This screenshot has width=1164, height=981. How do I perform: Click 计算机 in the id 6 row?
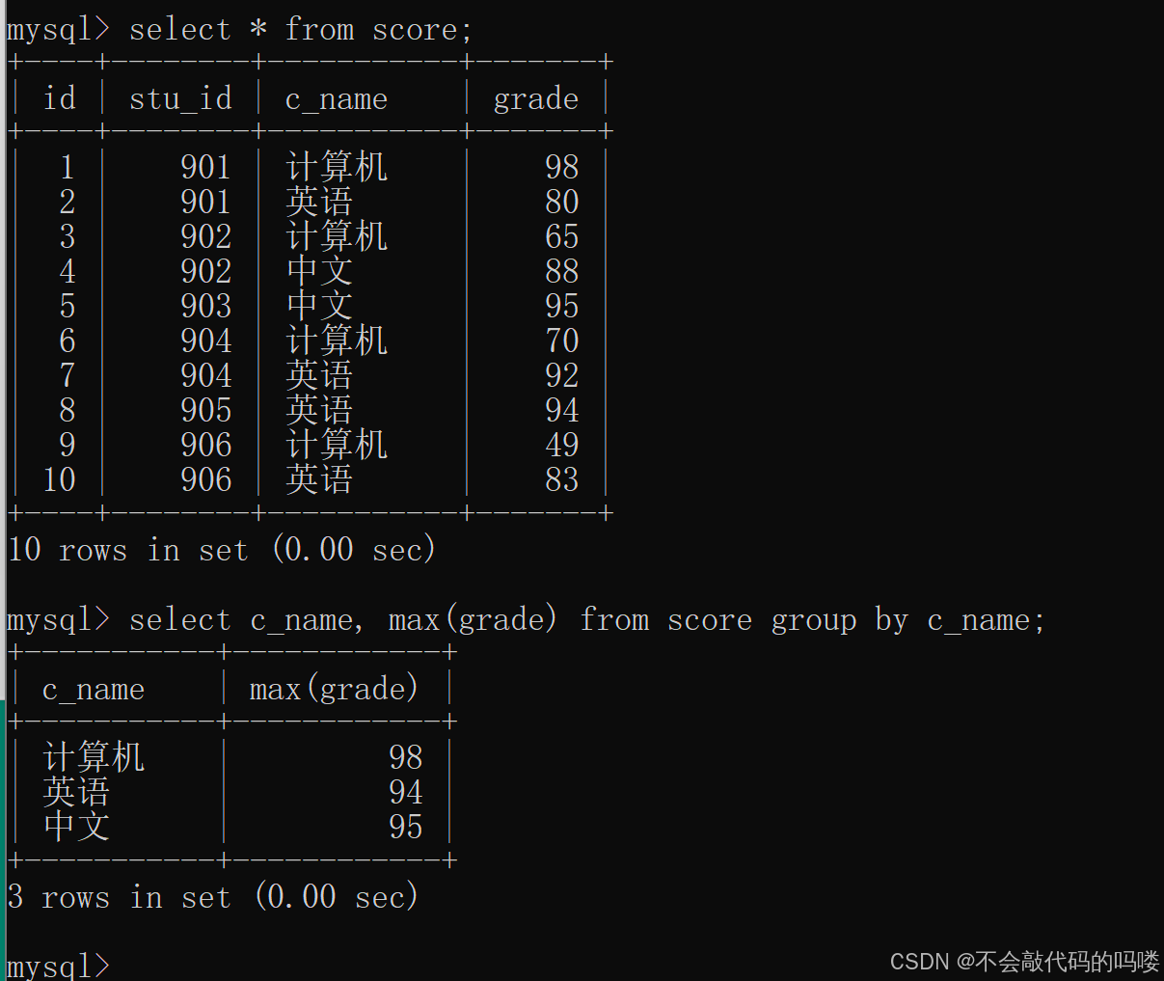point(337,341)
